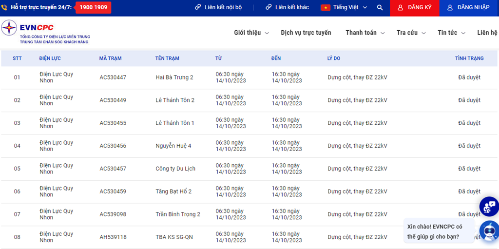Open the Liên hệ menu item
The width and height of the screenshot is (499, 249).
[x=487, y=33]
